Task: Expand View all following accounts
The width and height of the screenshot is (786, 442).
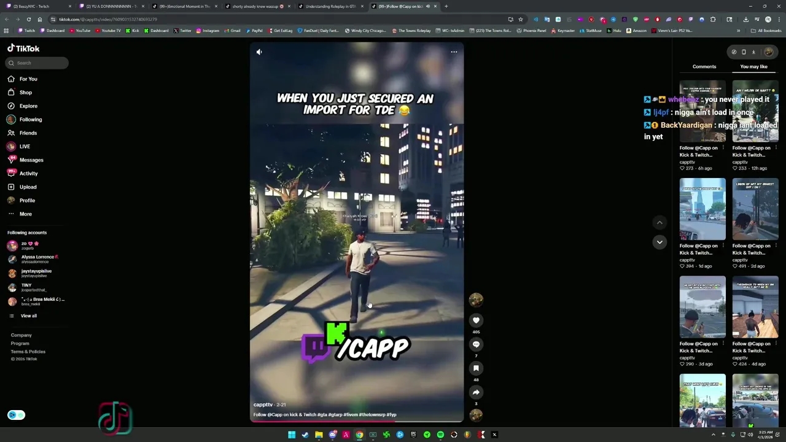Action: pyautogui.click(x=23, y=316)
